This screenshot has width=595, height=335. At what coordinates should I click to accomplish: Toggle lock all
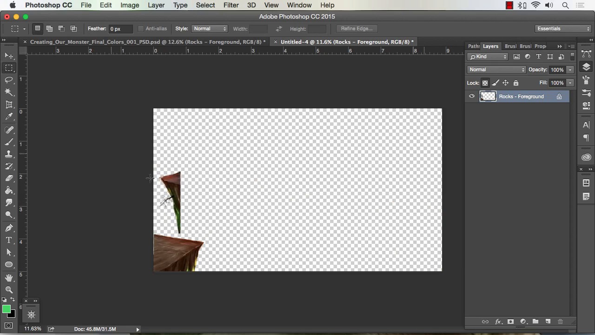point(516,83)
